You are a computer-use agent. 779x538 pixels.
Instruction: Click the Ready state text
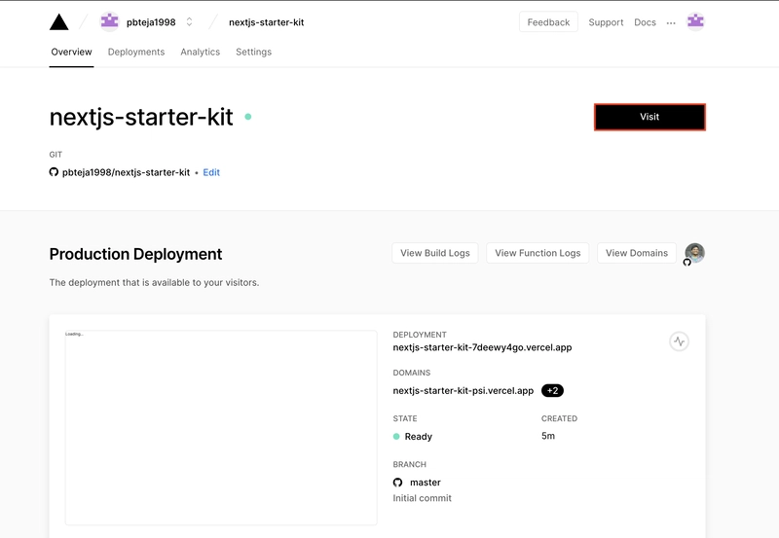coord(419,436)
